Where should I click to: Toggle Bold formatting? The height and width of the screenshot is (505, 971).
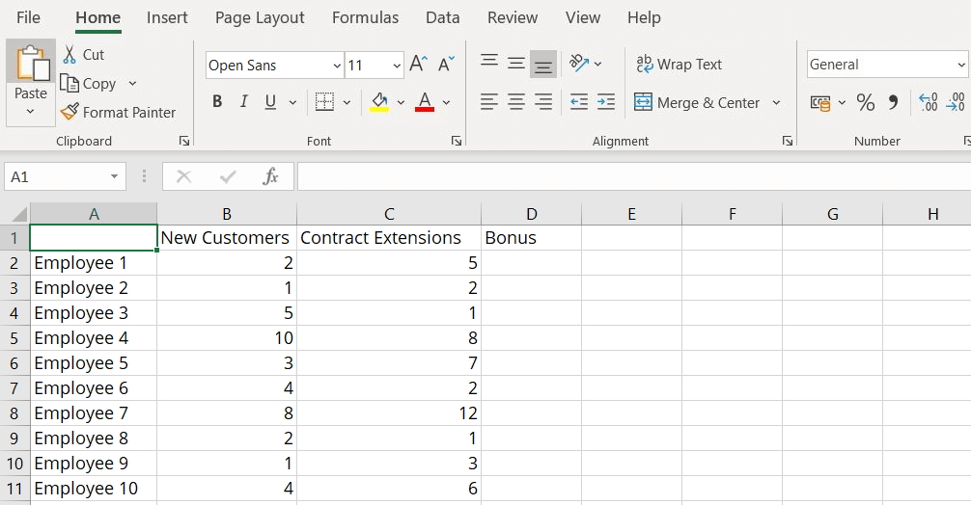pos(217,102)
